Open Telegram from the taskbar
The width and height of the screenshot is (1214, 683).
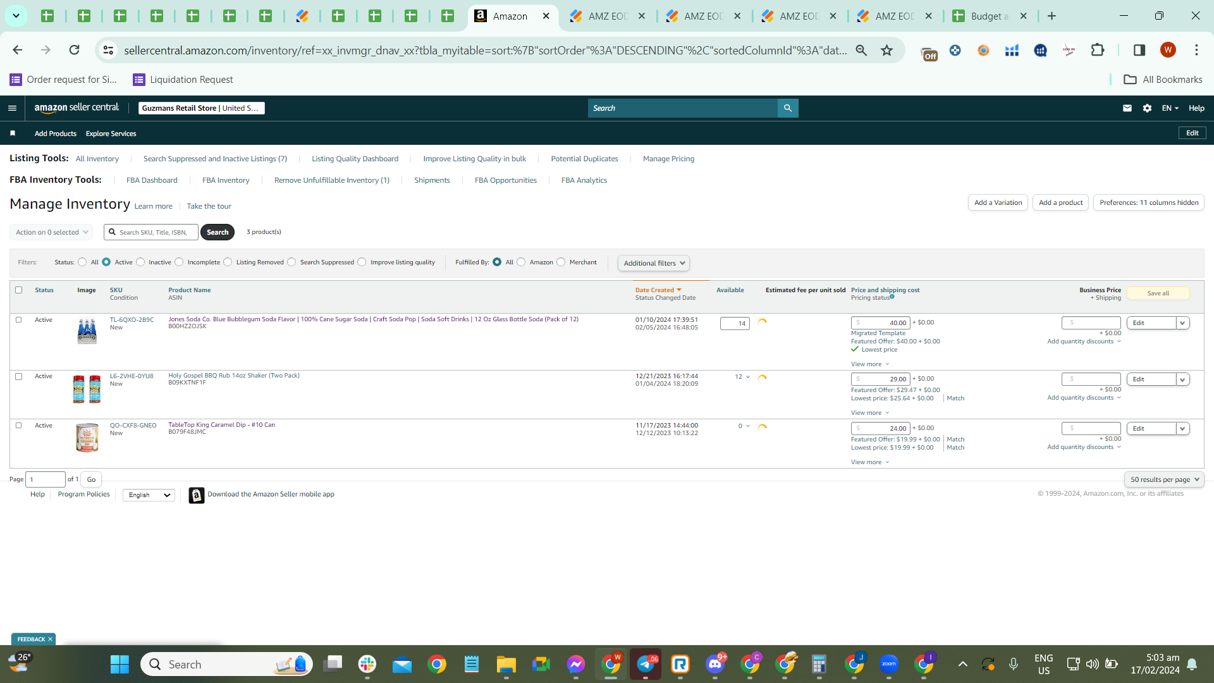[x=646, y=664]
